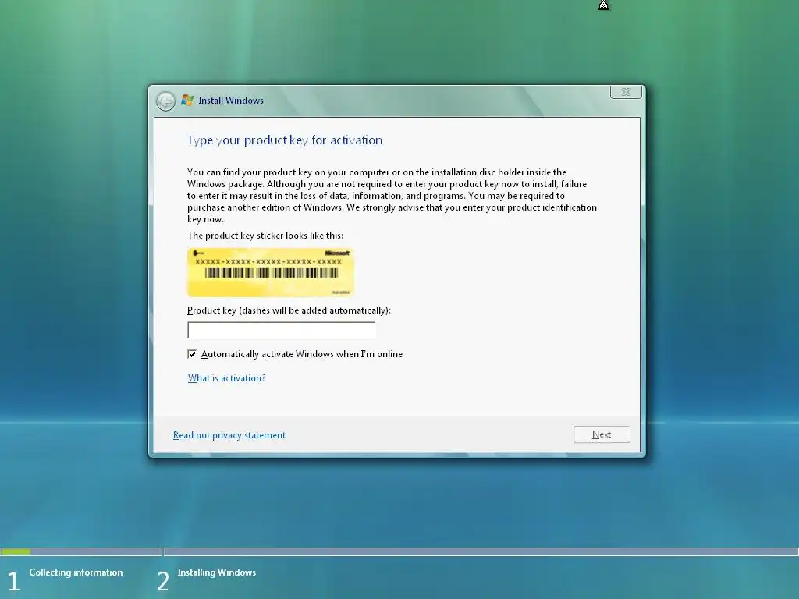Click the Collecting information step label
Screen dimensions: 799x599
click(x=76, y=572)
